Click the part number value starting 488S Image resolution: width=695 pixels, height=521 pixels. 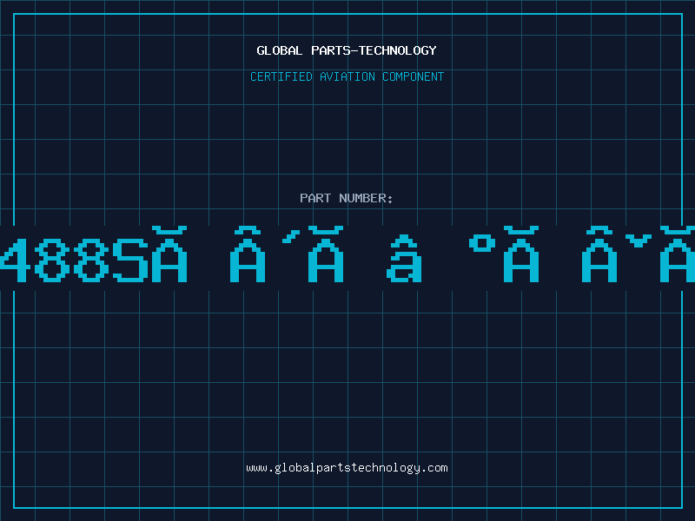coord(347,254)
